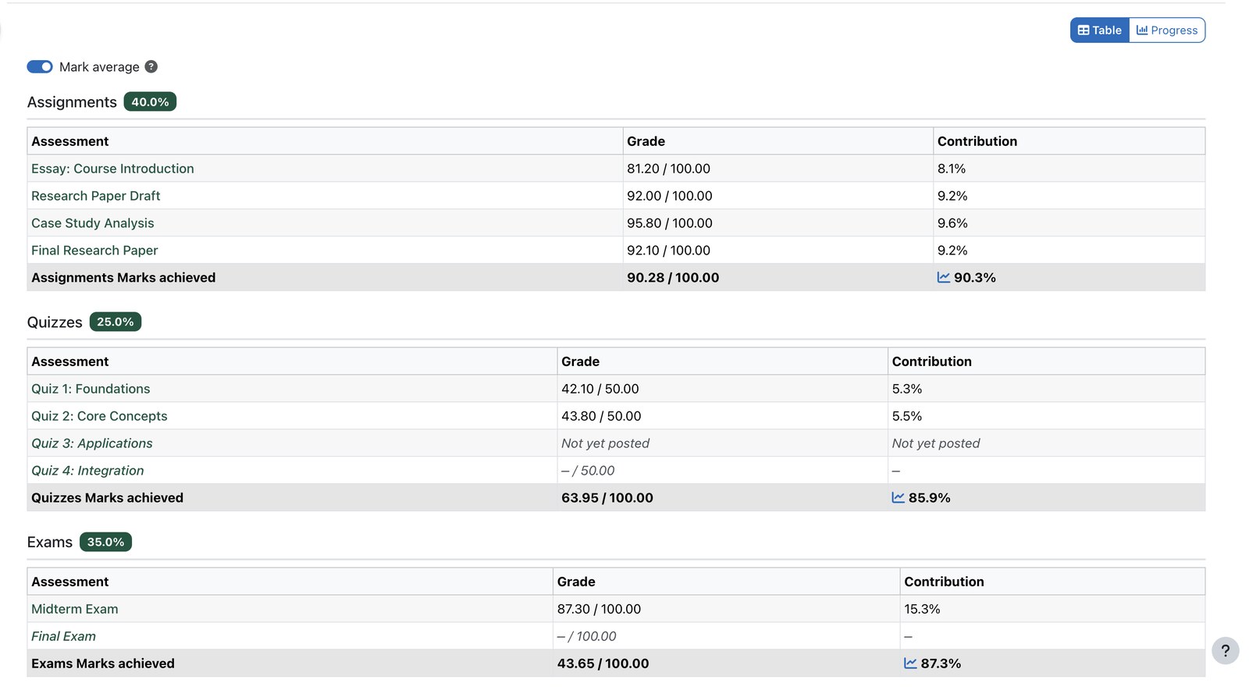
Task: Click the Assignments 40.0% weight badge
Action: coord(150,102)
